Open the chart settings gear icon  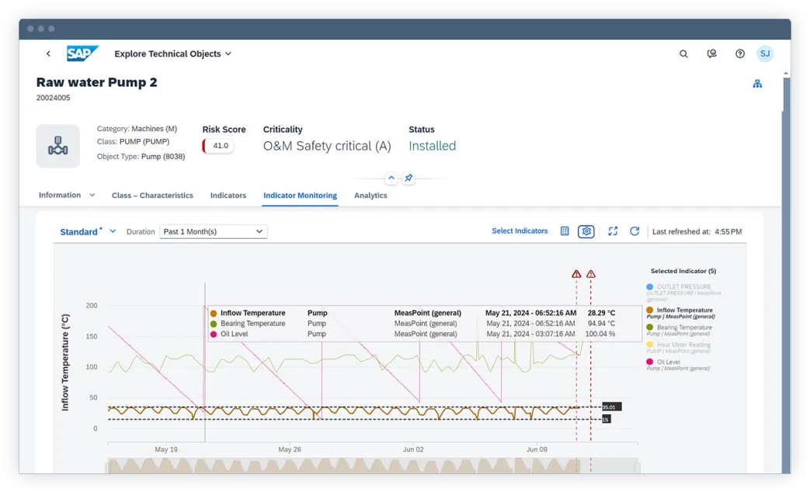point(586,231)
